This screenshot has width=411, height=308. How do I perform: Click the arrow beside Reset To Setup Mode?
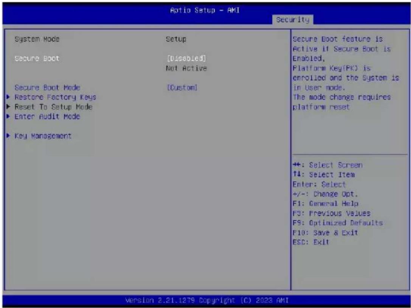9,107
